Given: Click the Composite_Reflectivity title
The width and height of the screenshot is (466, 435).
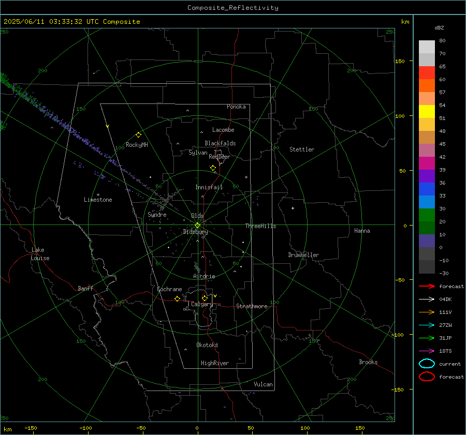Looking at the screenshot, I should [x=233, y=8].
